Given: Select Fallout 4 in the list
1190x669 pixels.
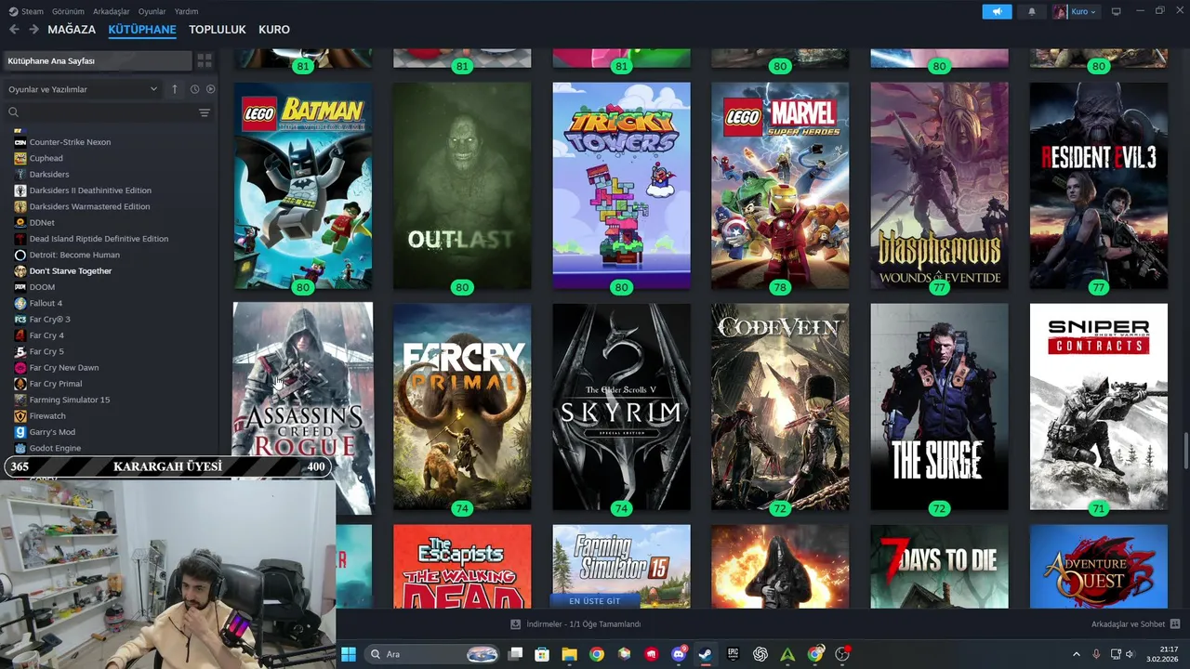Looking at the screenshot, I should 46,303.
